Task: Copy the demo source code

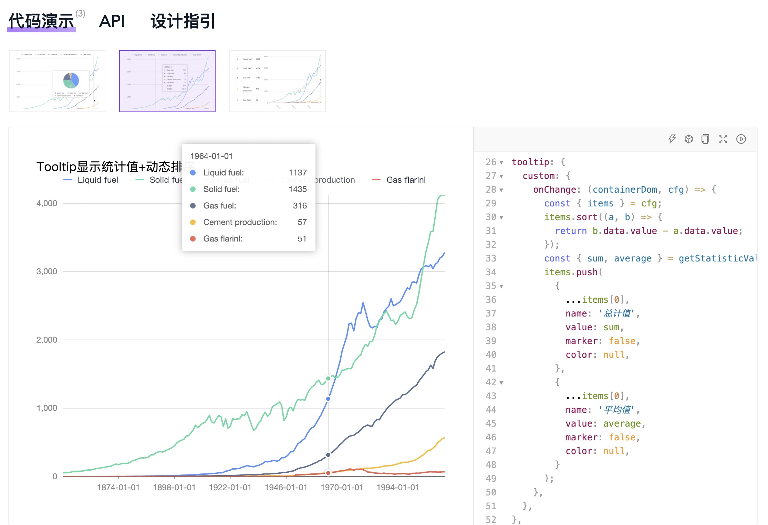Action: [706, 139]
